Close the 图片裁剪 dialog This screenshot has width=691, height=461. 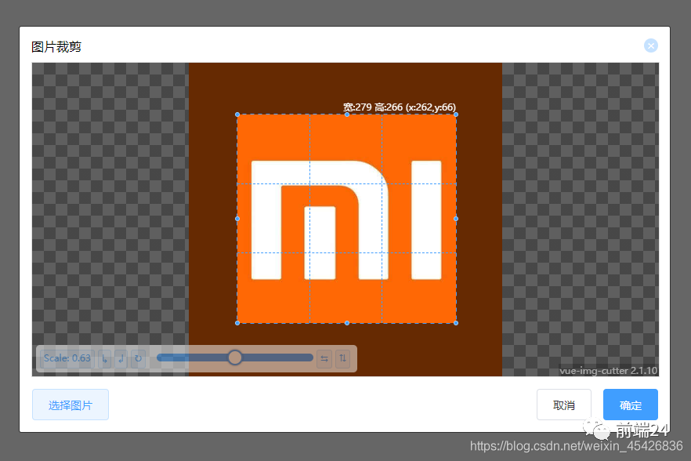click(x=651, y=45)
